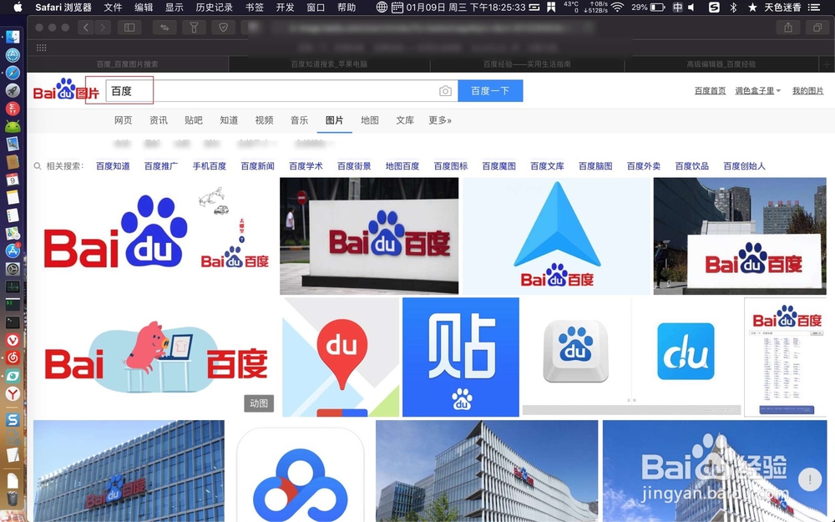The image size is (835, 522).
Task: Click the 动图 badge on the pig image
Action: point(259,403)
